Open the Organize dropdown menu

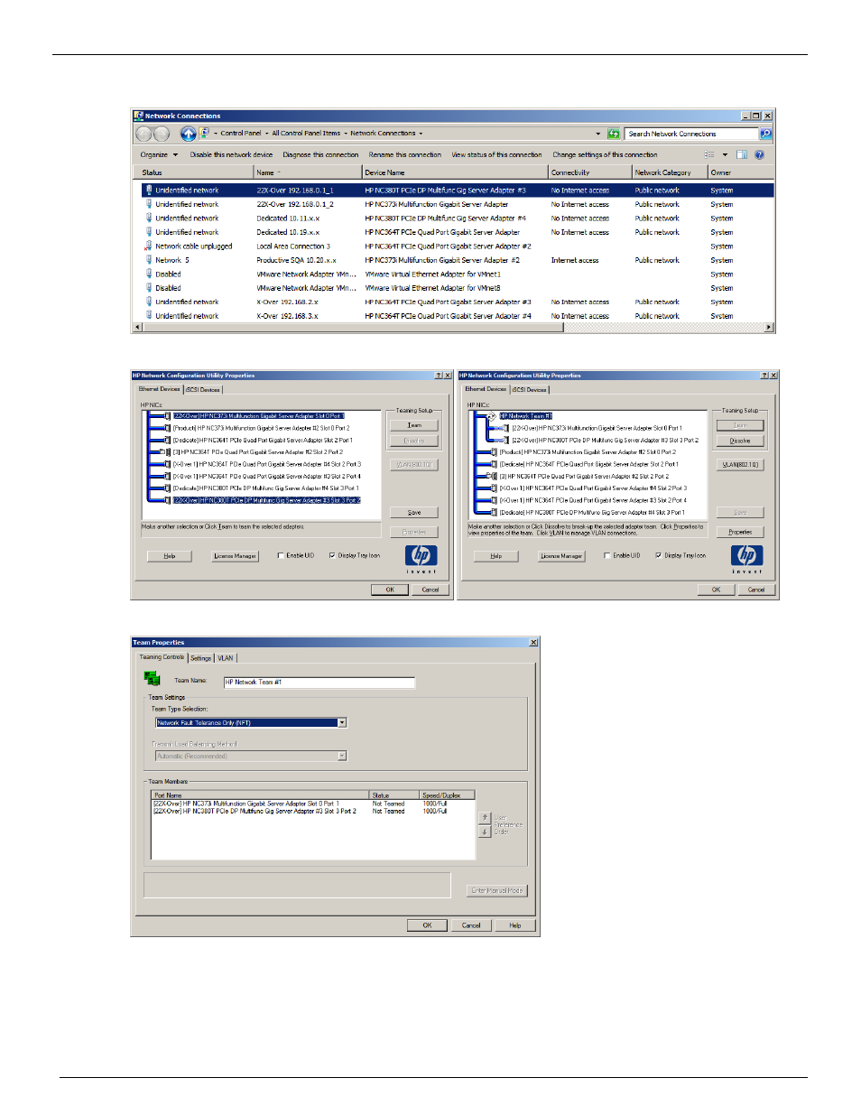click(x=159, y=154)
